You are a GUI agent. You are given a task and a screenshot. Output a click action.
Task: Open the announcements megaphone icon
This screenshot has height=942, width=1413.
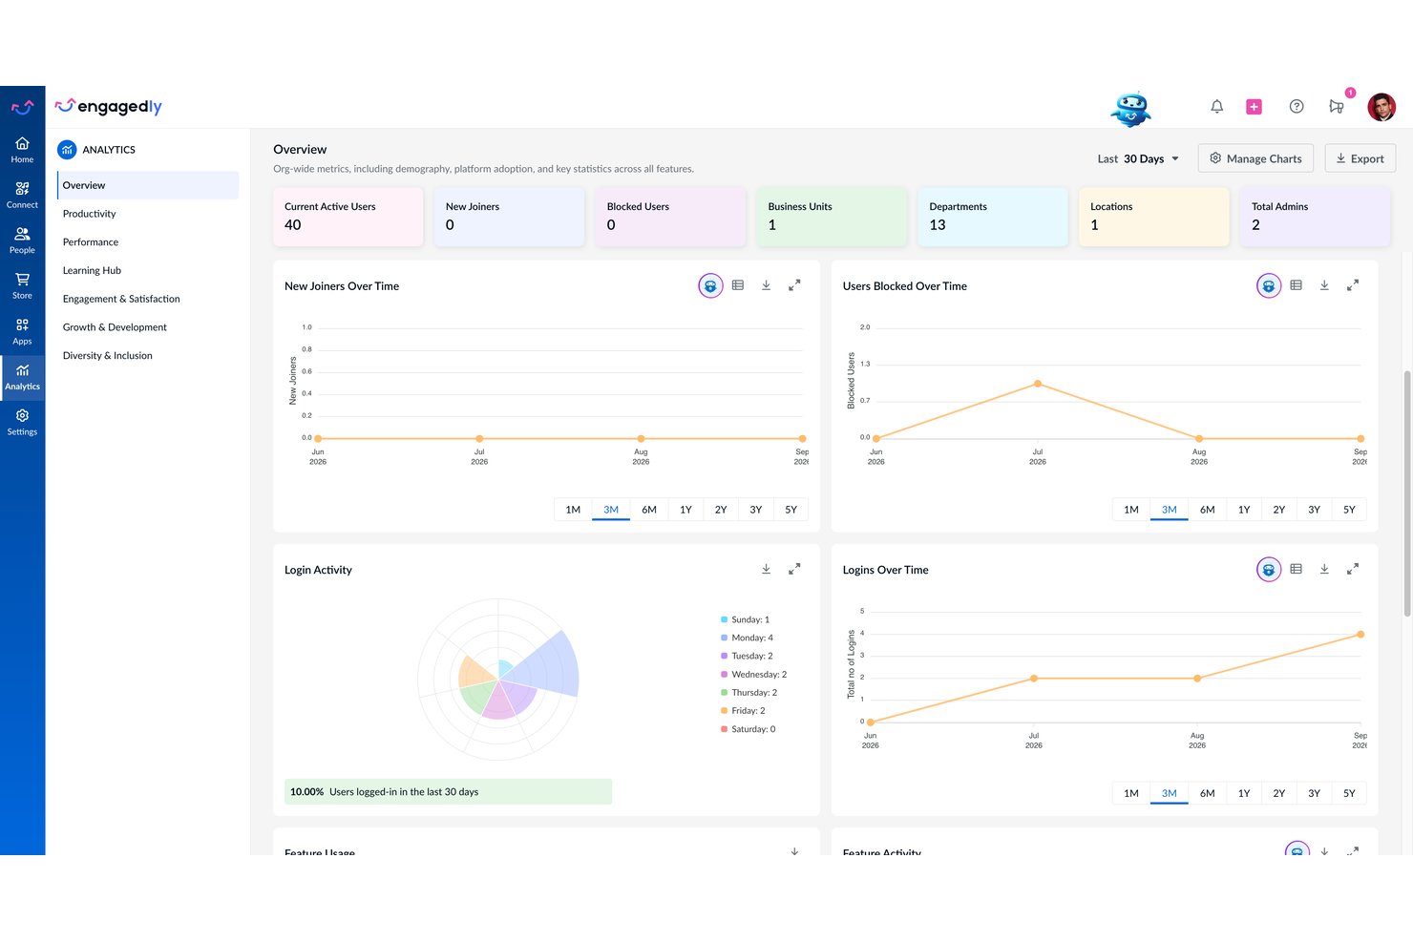(x=1337, y=107)
